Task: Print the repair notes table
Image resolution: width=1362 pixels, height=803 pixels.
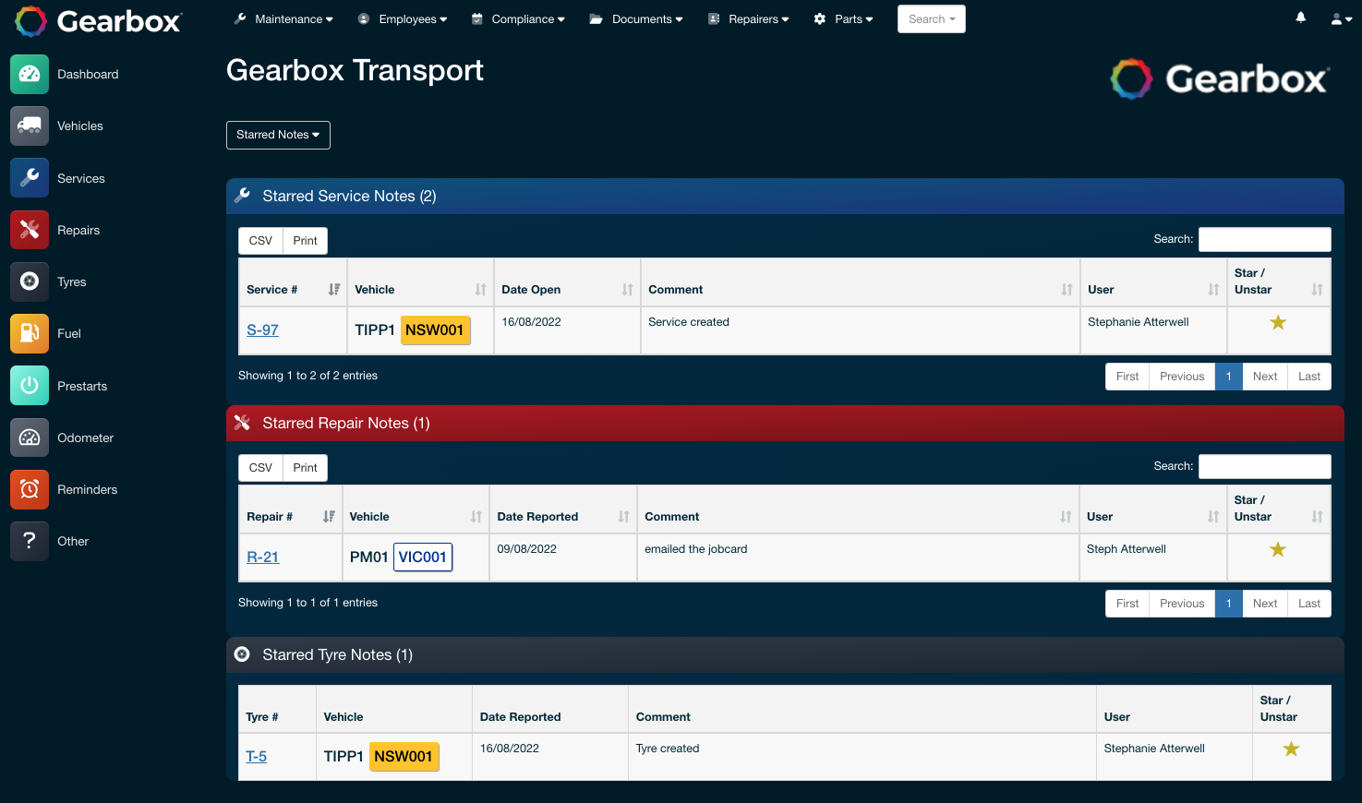Action: coord(305,468)
